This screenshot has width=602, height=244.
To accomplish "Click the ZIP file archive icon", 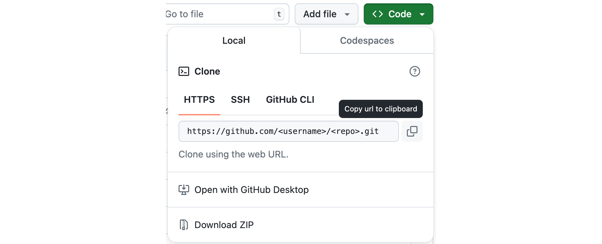I will (x=184, y=225).
